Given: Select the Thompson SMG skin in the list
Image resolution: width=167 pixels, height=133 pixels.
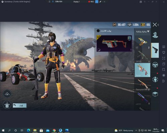Looking at the screenshot, I should coord(142,84).
